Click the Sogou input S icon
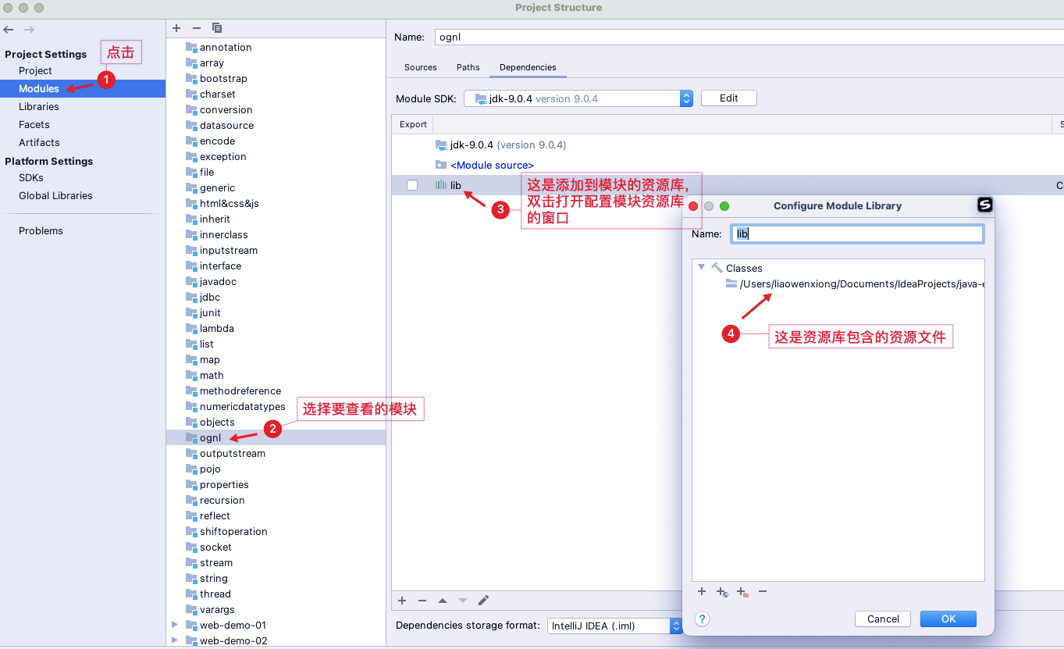Screen dimensions: 1064x649 (984, 205)
